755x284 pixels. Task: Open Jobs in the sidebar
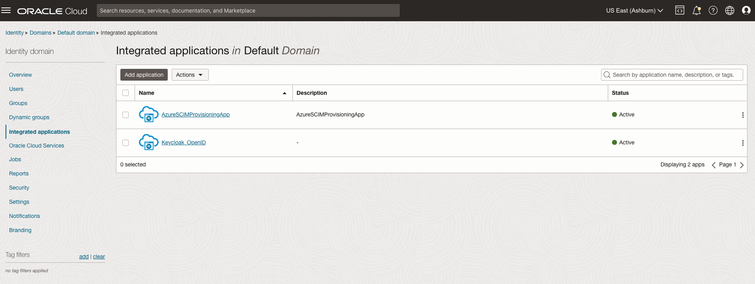15,159
